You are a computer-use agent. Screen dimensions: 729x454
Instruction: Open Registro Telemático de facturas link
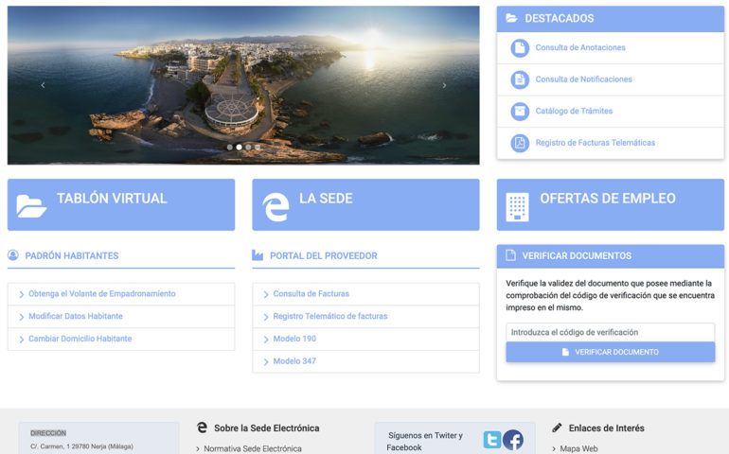[330, 316]
